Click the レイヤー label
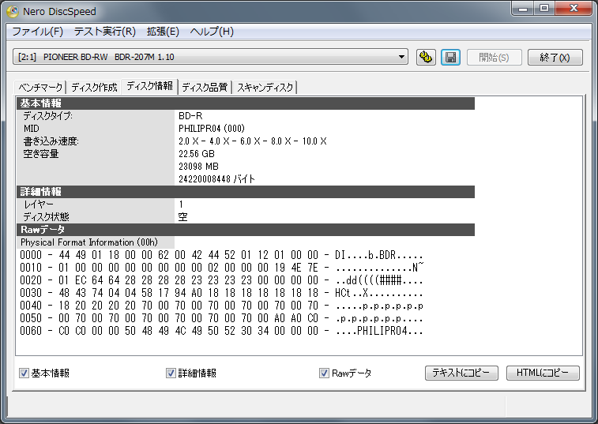The image size is (598, 424). 39,204
